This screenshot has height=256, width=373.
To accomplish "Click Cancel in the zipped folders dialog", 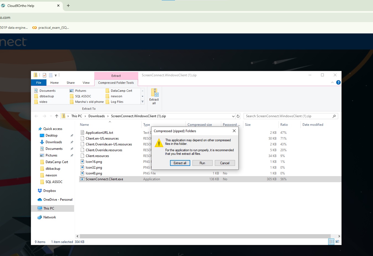I will coord(225,163).
